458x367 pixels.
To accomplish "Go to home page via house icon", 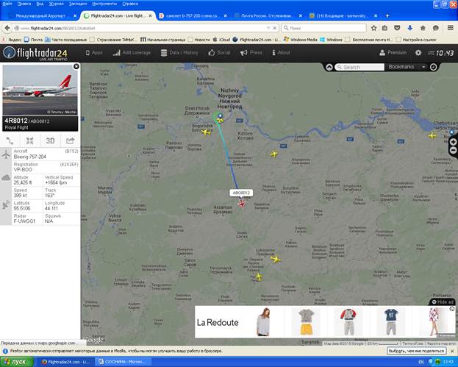I will 423,28.
